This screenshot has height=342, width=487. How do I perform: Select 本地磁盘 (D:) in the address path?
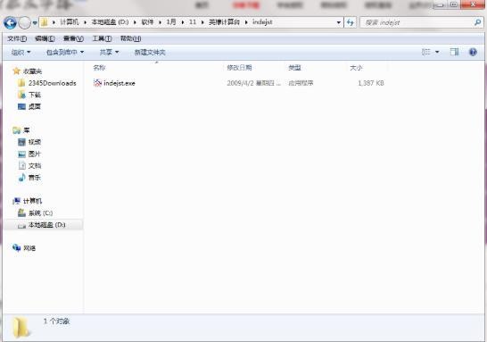[x=110, y=22]
